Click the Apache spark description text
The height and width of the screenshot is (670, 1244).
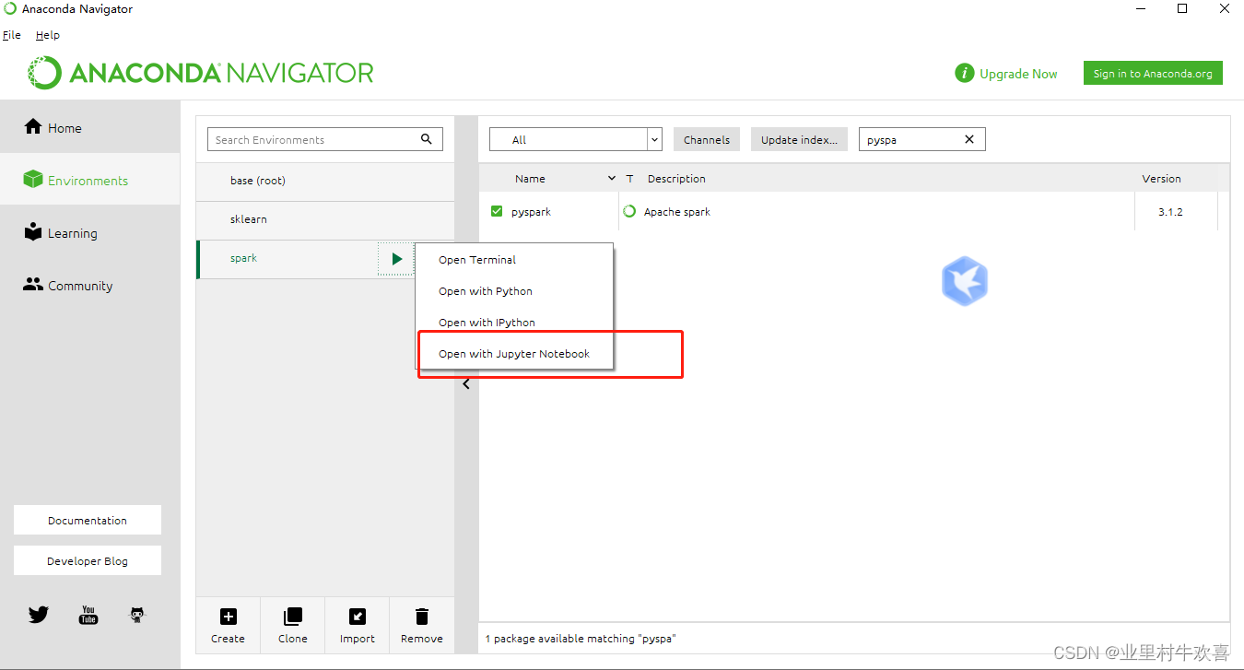[677, 212]
